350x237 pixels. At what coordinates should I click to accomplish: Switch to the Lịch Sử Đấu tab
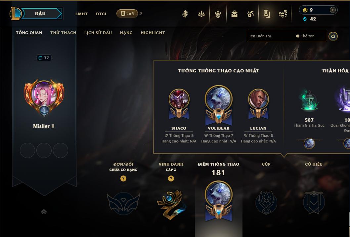tap(98, 33)
